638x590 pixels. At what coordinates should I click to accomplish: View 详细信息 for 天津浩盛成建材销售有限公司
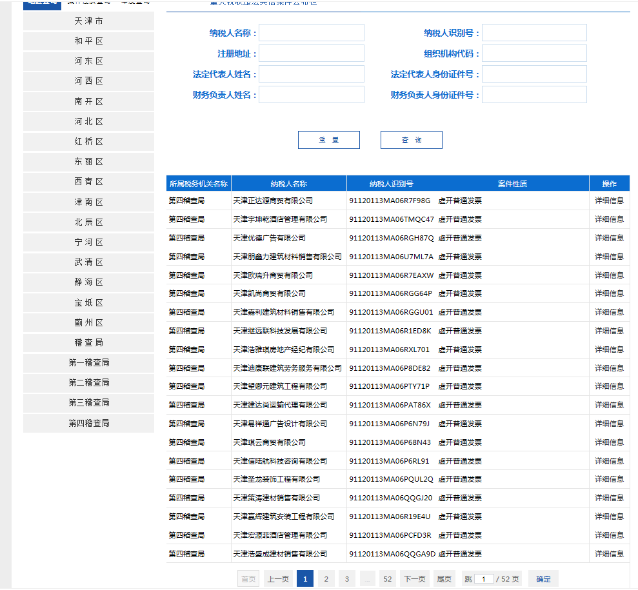609,554
